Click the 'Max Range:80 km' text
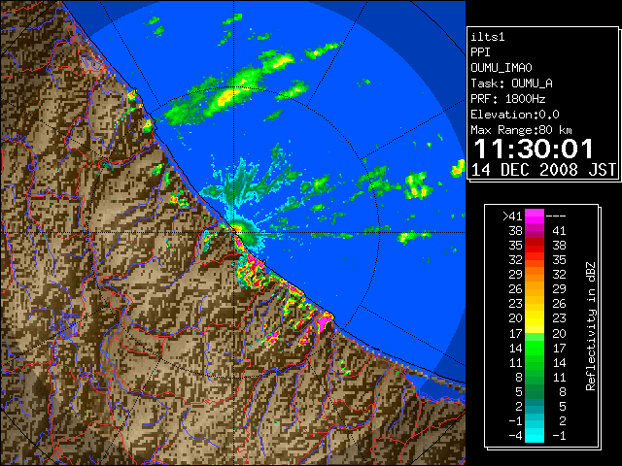Viewport: 622px width, 466px height. pos(521,130)
